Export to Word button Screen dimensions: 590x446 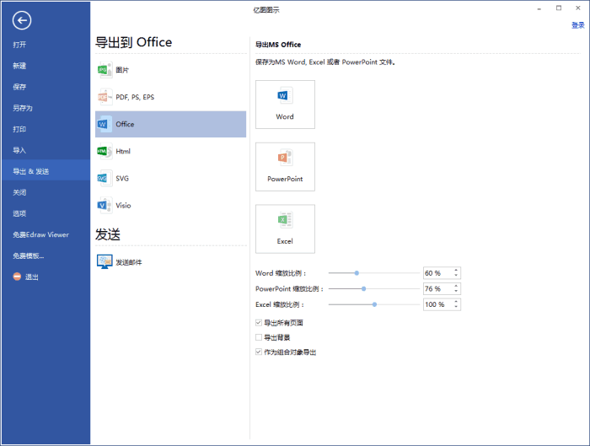285,105
